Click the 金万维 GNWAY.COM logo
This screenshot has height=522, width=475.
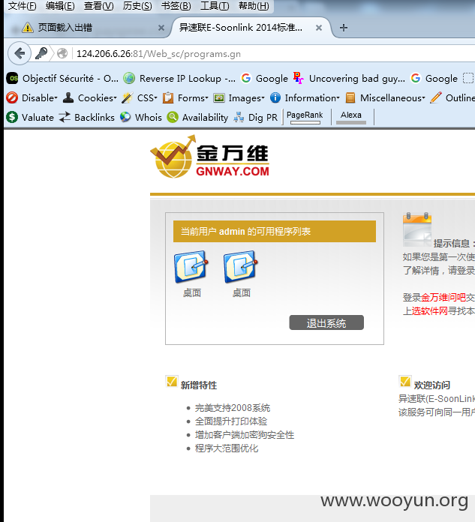(210, 156)
